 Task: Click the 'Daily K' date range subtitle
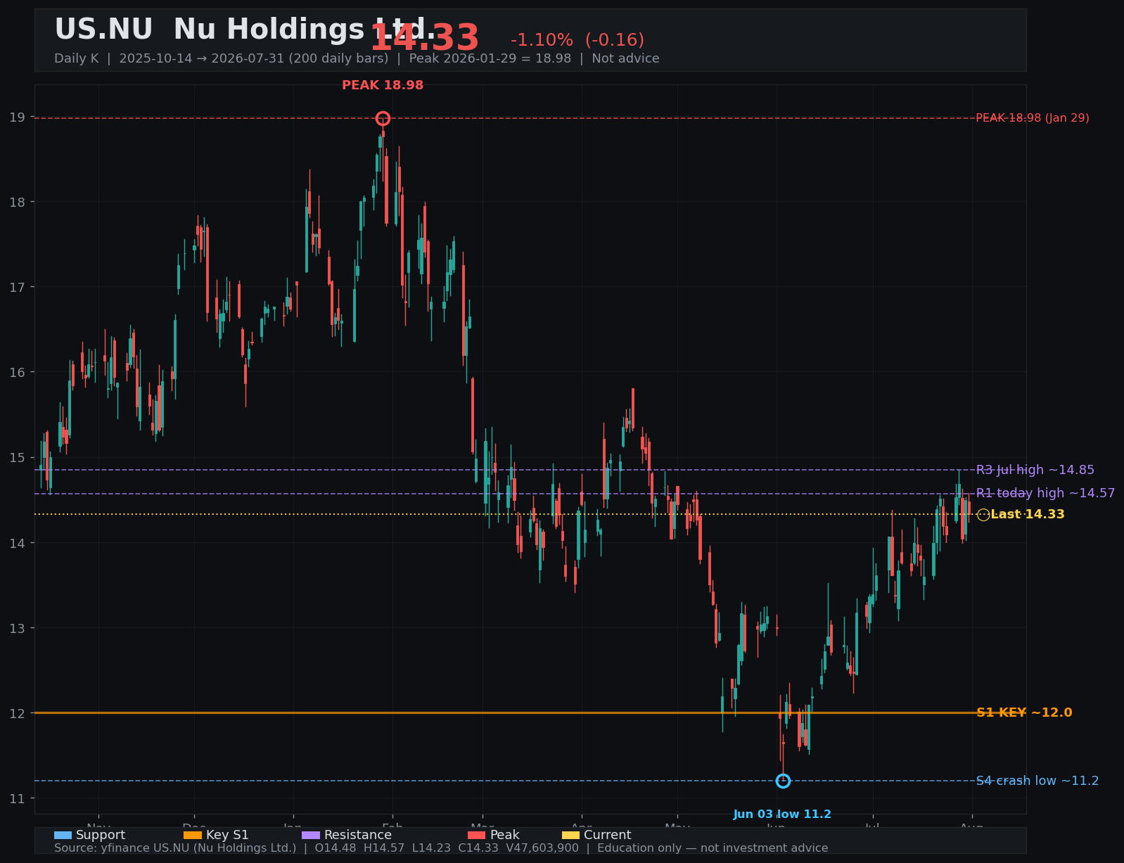[x=357, y=58]
